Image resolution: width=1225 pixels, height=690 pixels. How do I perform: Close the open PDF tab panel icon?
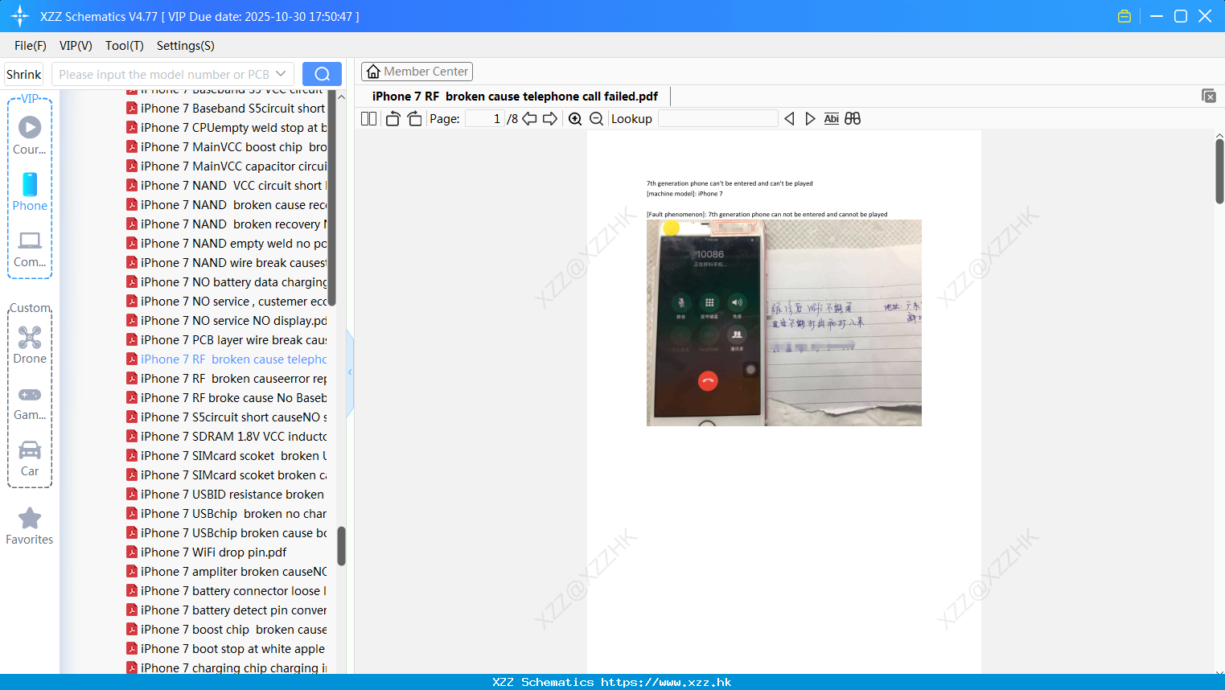[x=1209, y=96]
